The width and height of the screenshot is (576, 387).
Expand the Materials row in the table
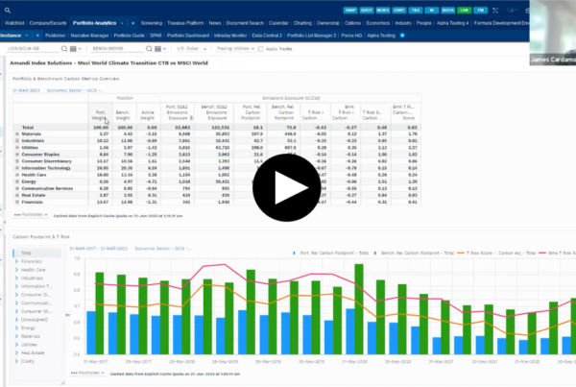click(17, 134)
